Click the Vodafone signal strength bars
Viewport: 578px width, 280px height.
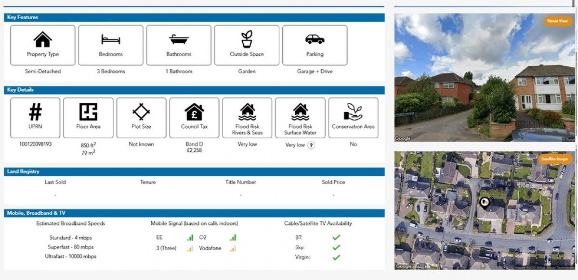tap(235, 248)
